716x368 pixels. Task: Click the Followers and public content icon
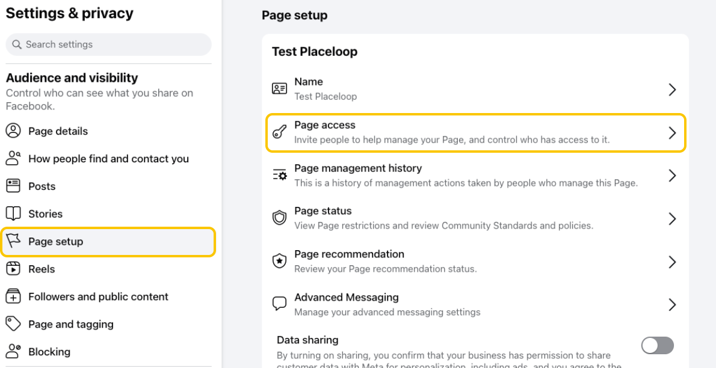(x=13, y=296)
